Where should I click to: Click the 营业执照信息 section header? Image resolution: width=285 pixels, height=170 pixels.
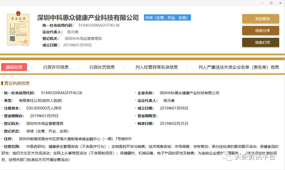[17, 83]
